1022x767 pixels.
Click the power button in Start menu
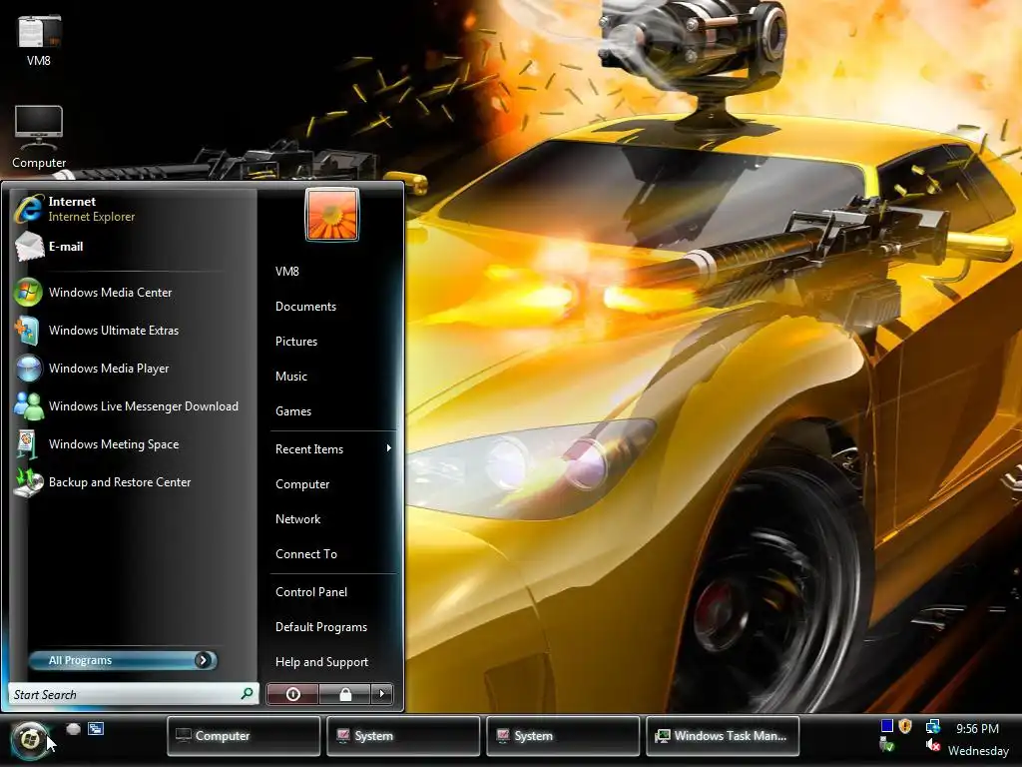click(292, 694)
